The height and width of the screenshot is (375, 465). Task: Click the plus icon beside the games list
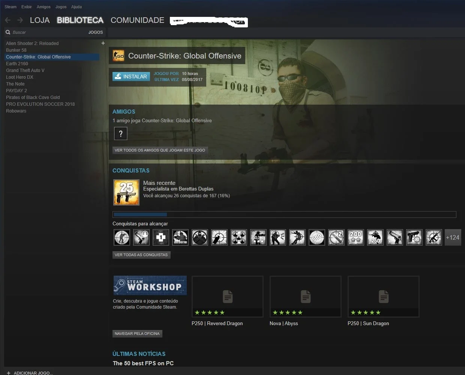pos(103,43)
